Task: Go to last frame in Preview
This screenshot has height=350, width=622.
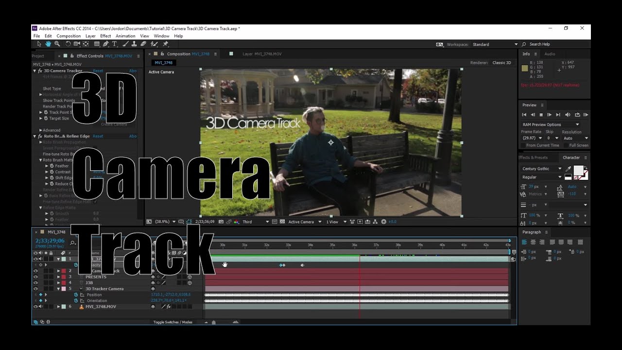Action: (558, 115)
